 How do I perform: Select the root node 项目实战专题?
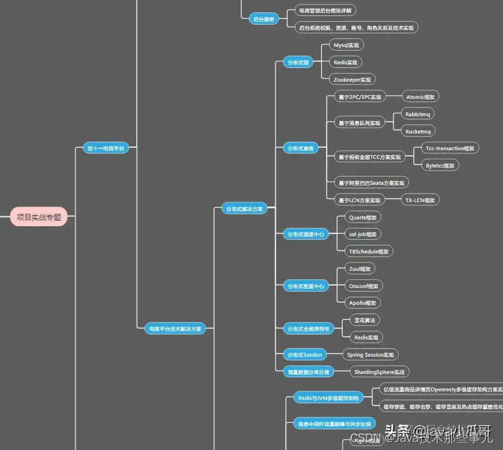pos(39,217)
